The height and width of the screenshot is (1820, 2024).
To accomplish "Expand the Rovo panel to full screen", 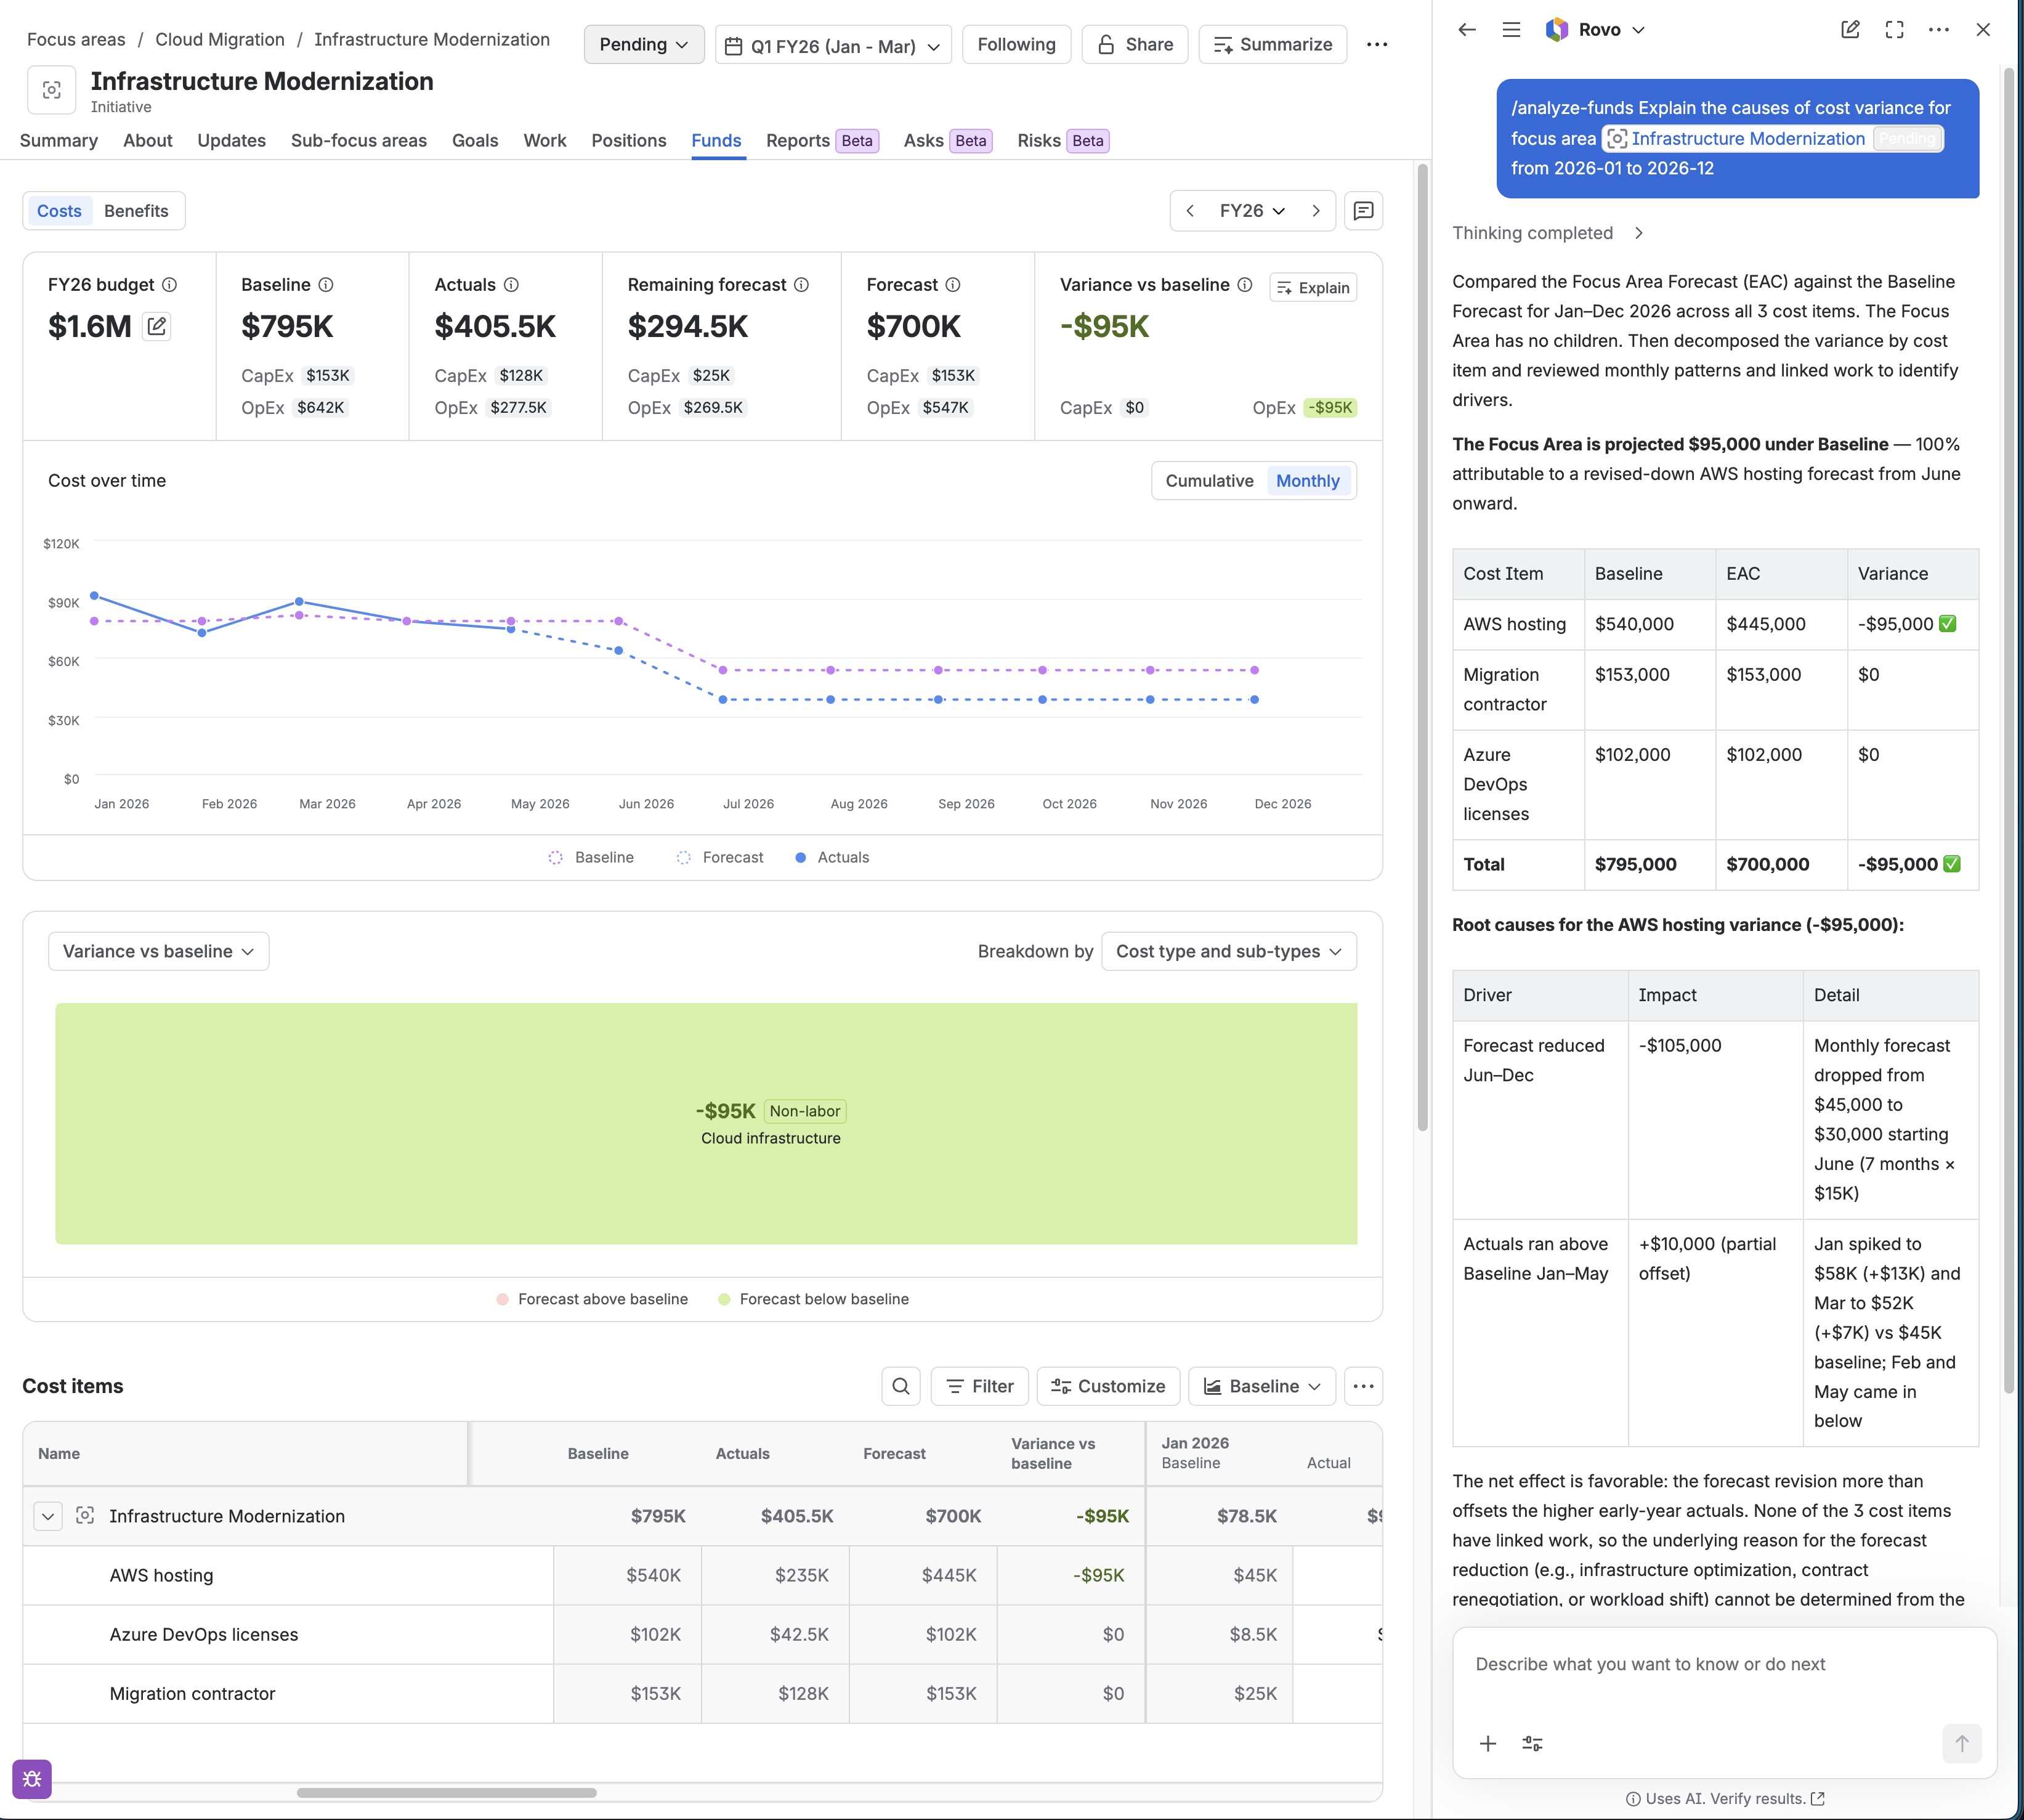I will point(1894,30).
